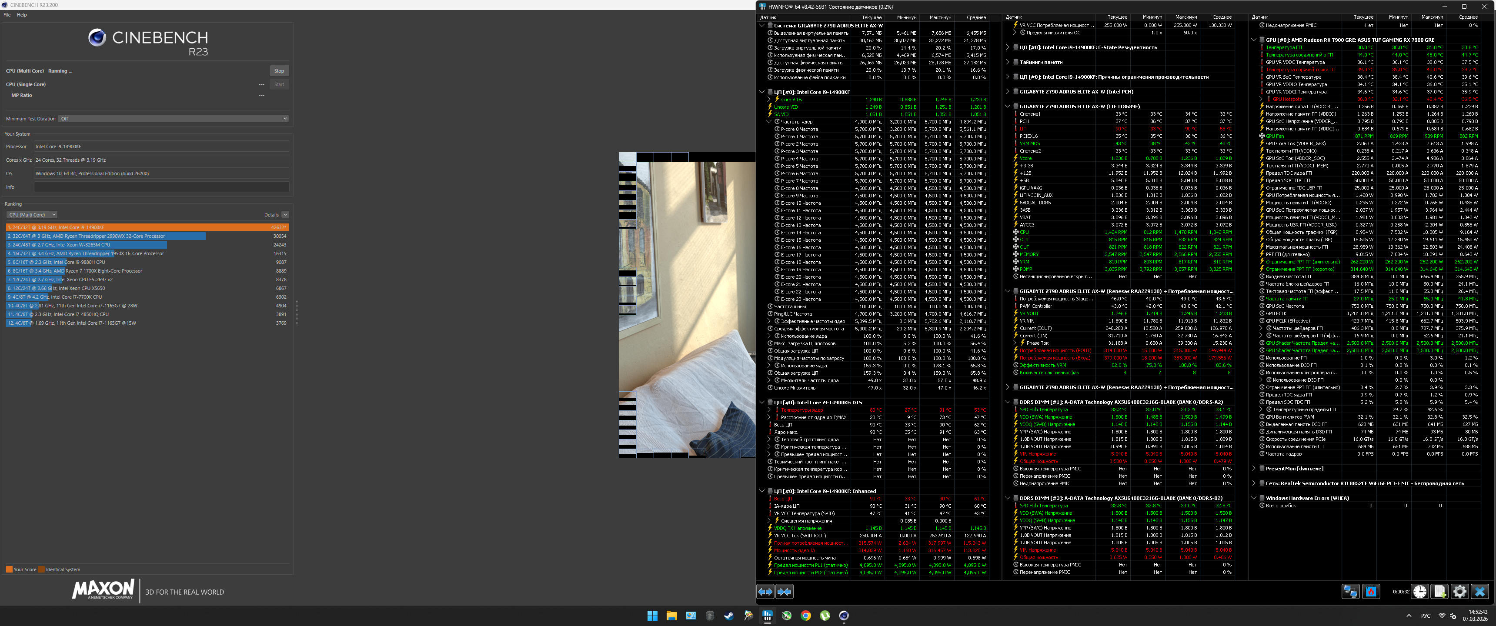Open the Cinebench Help menu
The height and width of the screenshot is (626, 1496).
tap(21, 15)
